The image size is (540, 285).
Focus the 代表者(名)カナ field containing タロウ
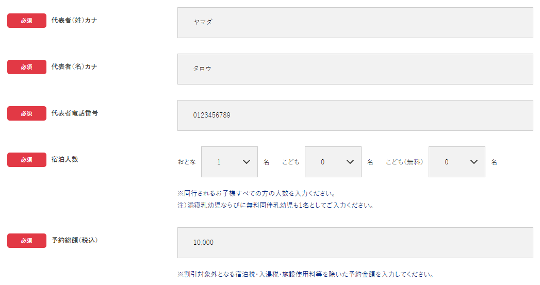[355, 69]
